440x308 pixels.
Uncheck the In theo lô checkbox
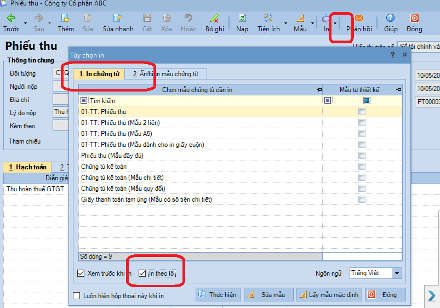tap(142, 273)
